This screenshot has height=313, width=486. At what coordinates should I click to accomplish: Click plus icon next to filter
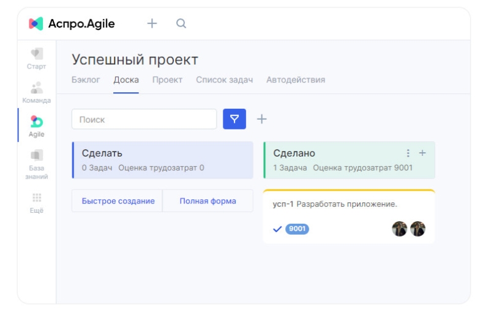[x=262, y=119]
